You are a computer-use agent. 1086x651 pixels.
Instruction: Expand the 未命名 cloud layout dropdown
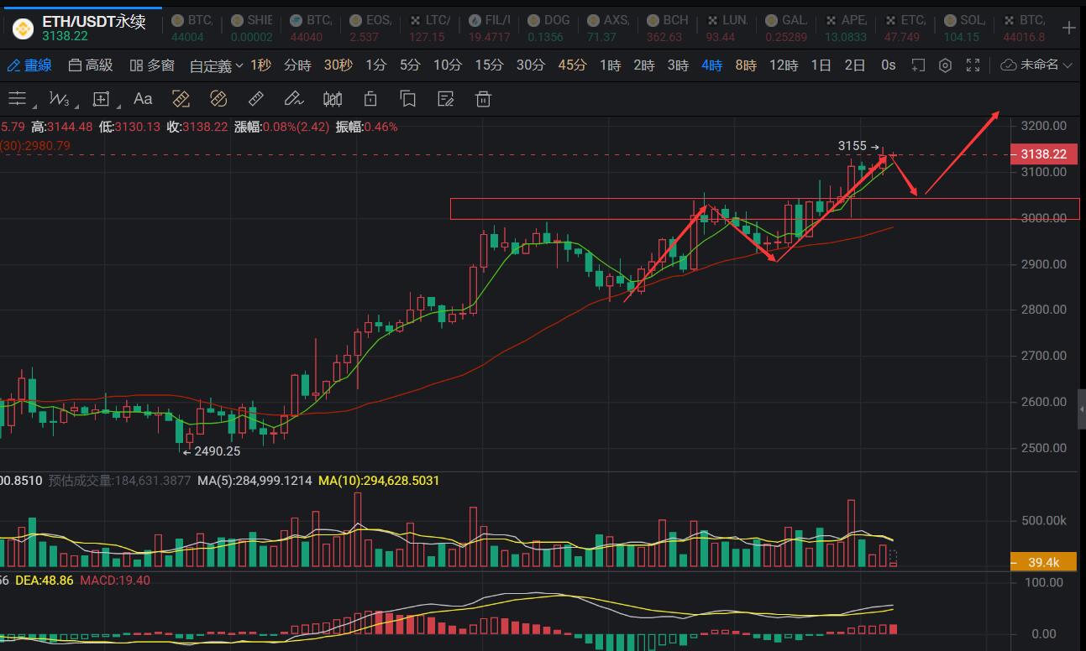(1037, 65)
